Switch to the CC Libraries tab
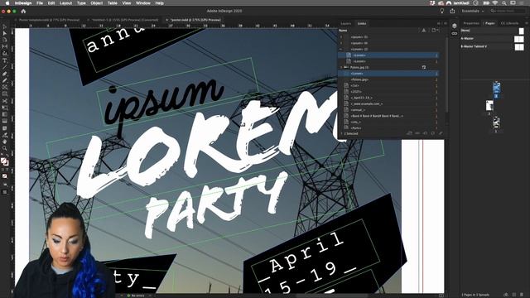Image resolution: width=530 pixels, height=298 pixels. (x=510, y=23)
